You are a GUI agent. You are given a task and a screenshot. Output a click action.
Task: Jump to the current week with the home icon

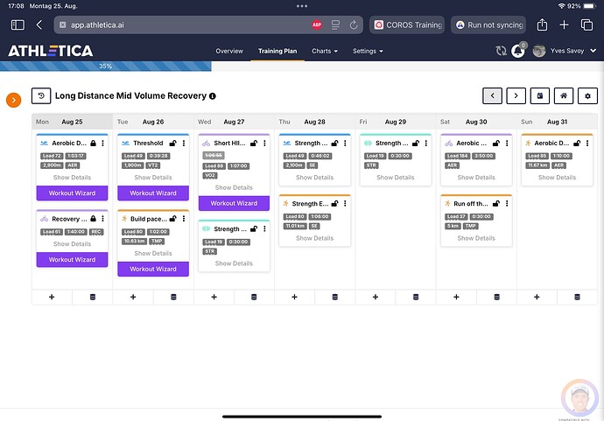tap(564, 96)
